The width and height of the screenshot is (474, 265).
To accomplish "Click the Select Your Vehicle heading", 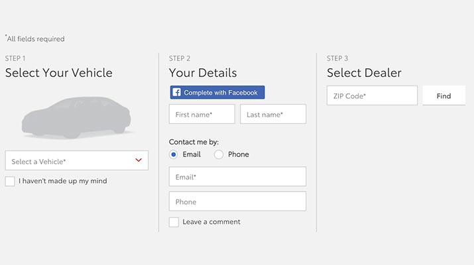I will [58, 73].
